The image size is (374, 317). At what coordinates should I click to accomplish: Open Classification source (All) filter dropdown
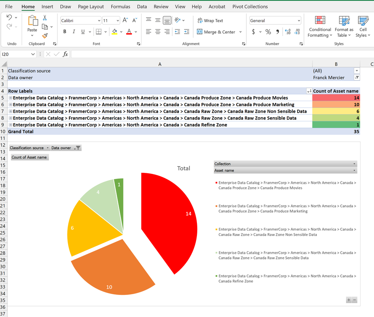[x=356, y=71]
